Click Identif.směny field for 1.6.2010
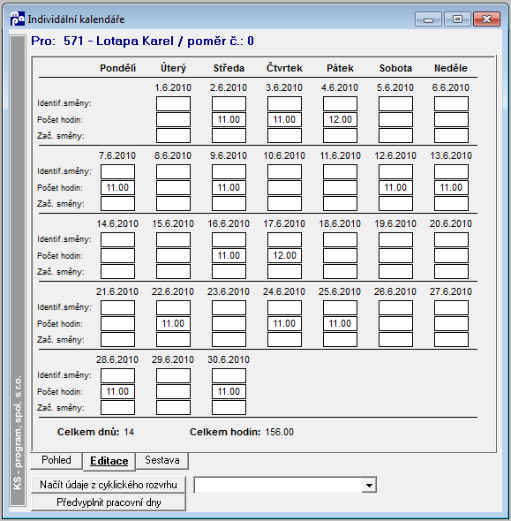Image resolution: width=511 pixels, height=521 pixels. (173, 103)
